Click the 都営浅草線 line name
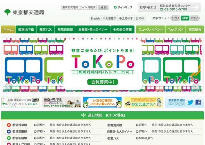This screenshot has height=145, width=205. [20, 125]
